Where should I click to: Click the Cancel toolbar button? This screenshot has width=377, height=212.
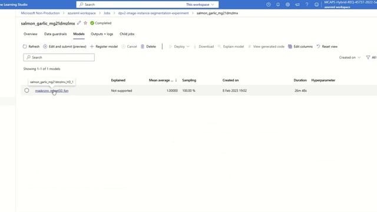[x=129, y=47]
